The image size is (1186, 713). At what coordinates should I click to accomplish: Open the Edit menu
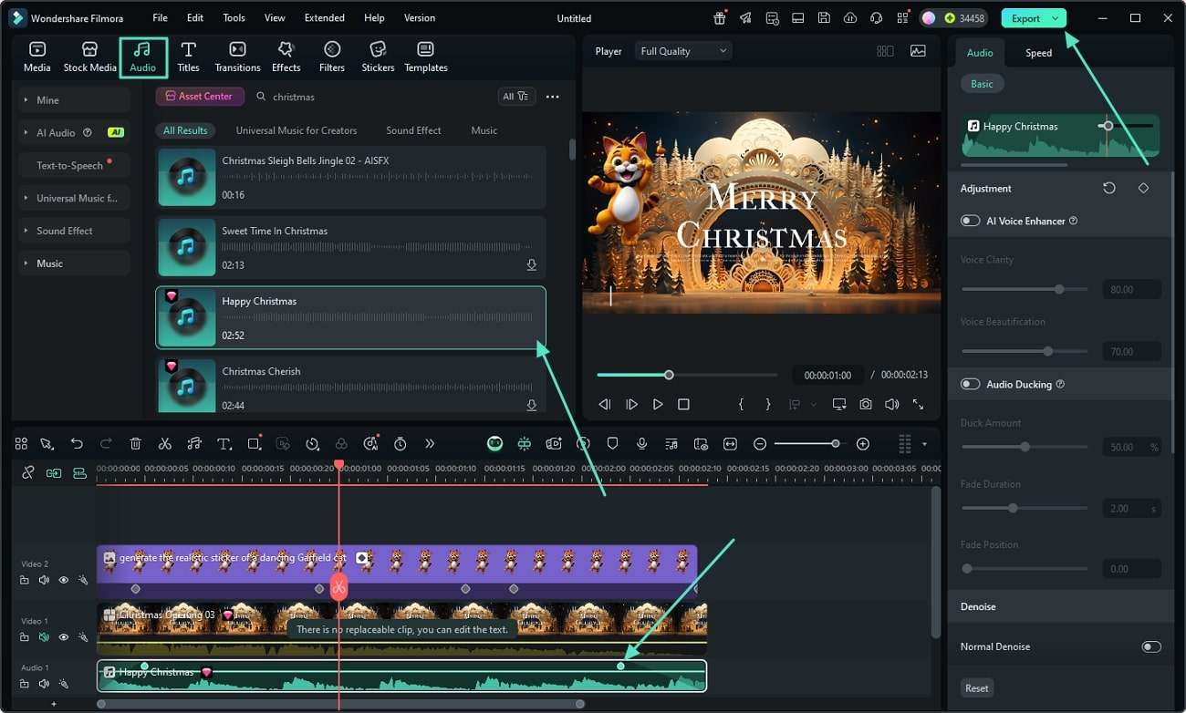[x=195, y=18]
